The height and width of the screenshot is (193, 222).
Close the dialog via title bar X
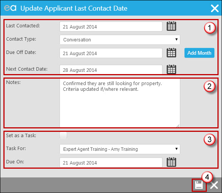point(215,8)
